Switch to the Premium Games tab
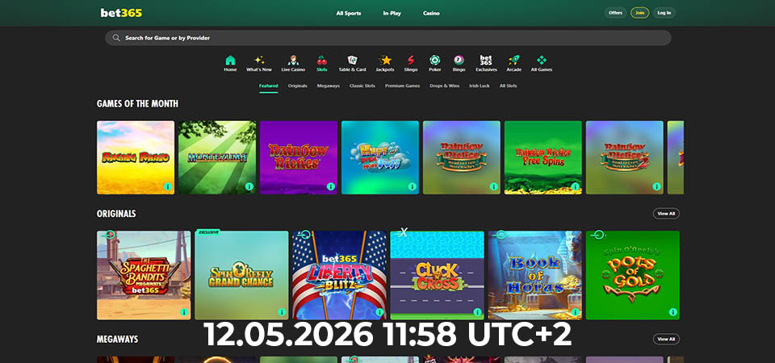Viewport: 775px width, 363px height. pos(402,86)
